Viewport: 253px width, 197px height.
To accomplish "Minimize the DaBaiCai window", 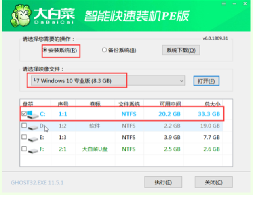I will tap(234, 4).
